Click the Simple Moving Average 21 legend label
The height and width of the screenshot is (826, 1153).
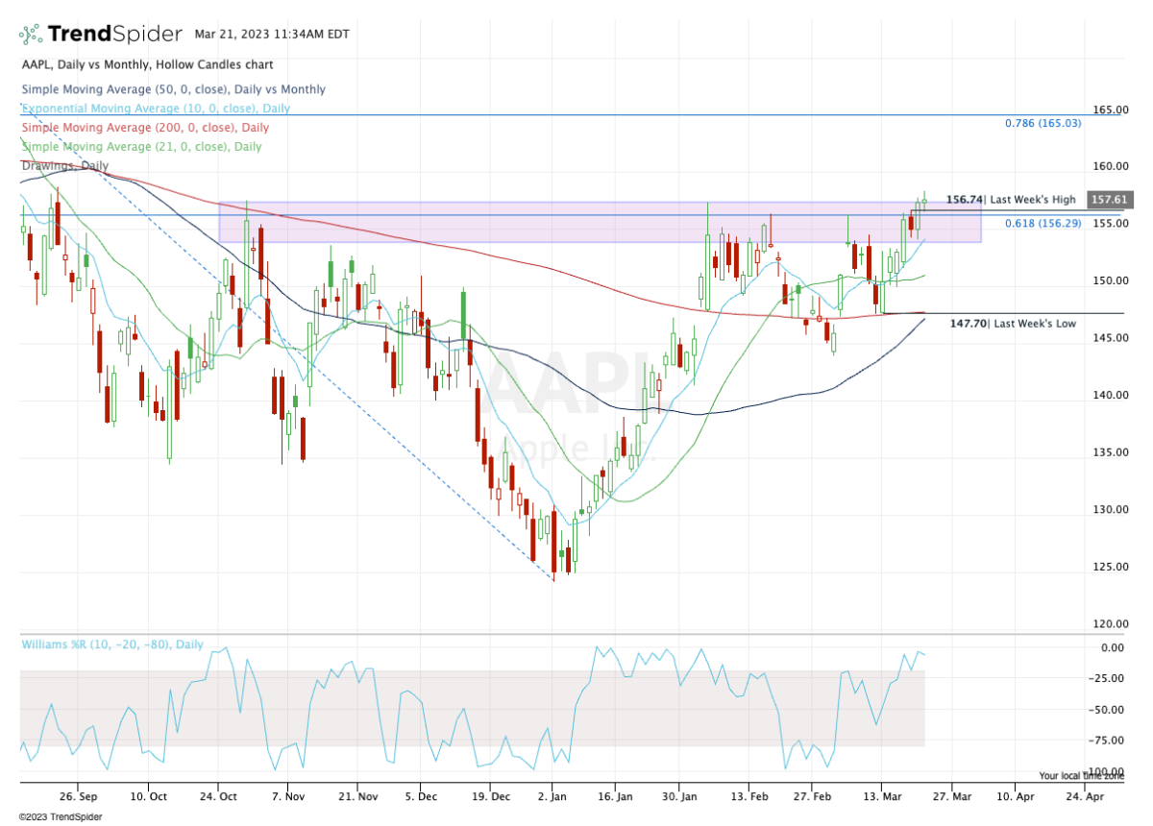(140, 147)
